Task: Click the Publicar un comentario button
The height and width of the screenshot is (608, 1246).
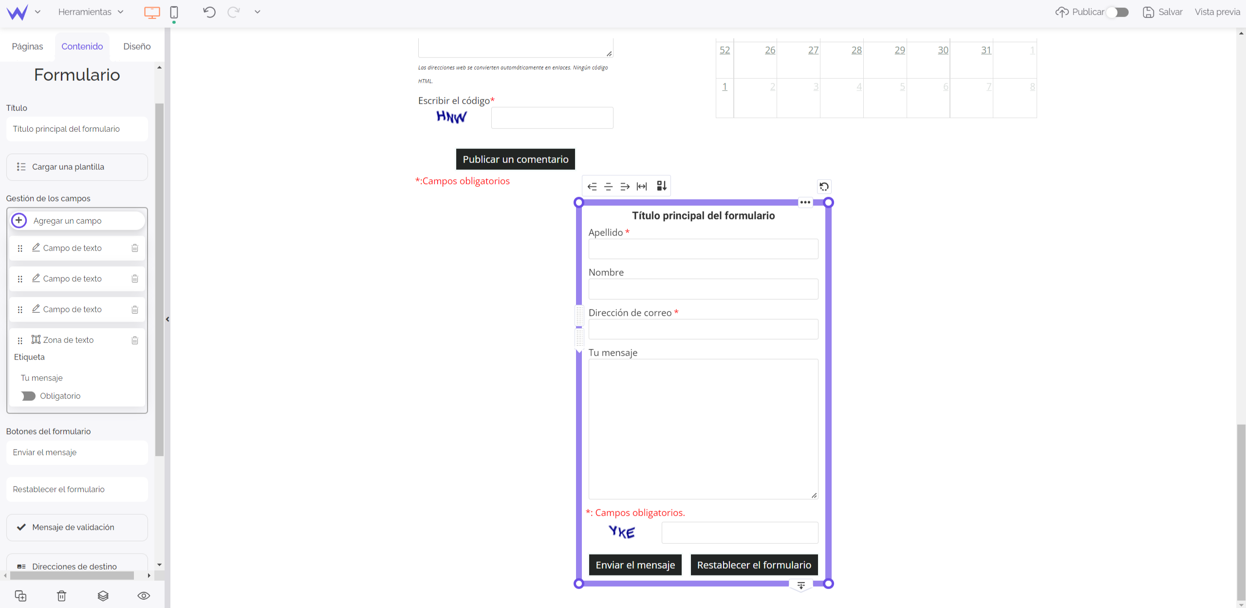Action: 516,159
